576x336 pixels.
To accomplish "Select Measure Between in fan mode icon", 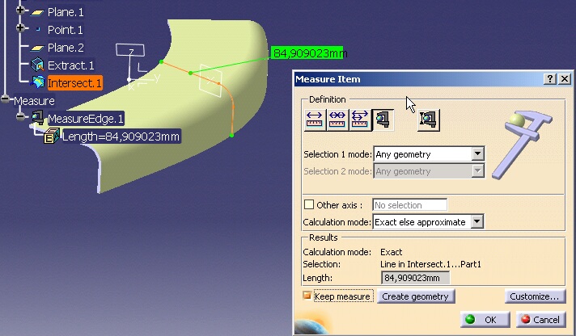I will pos(359,120).
